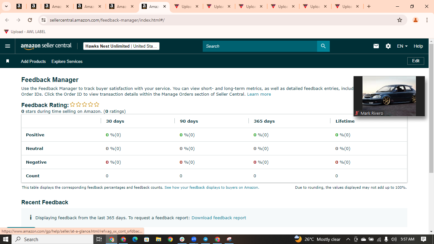Click the Amazon Seller Central logo
The image size is (434, 244).
pos(46,46)
